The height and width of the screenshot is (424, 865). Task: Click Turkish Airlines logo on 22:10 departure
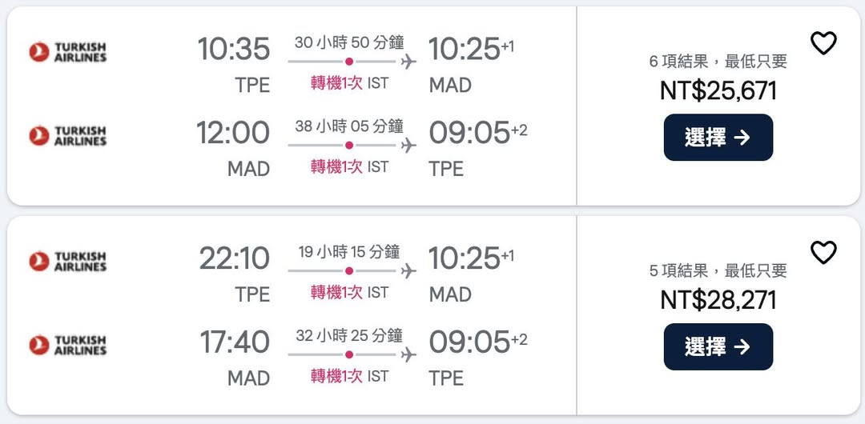click(68, 262)
